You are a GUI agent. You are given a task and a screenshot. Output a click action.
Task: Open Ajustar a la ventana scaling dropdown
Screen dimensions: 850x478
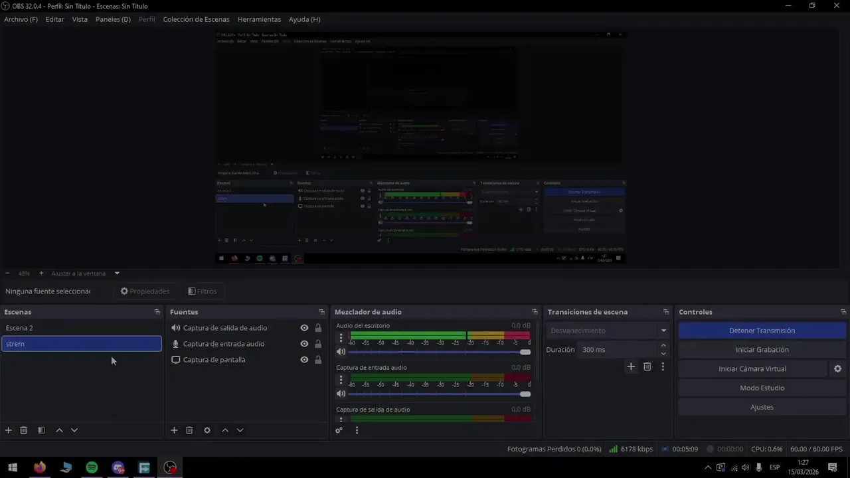coord(117,274)
